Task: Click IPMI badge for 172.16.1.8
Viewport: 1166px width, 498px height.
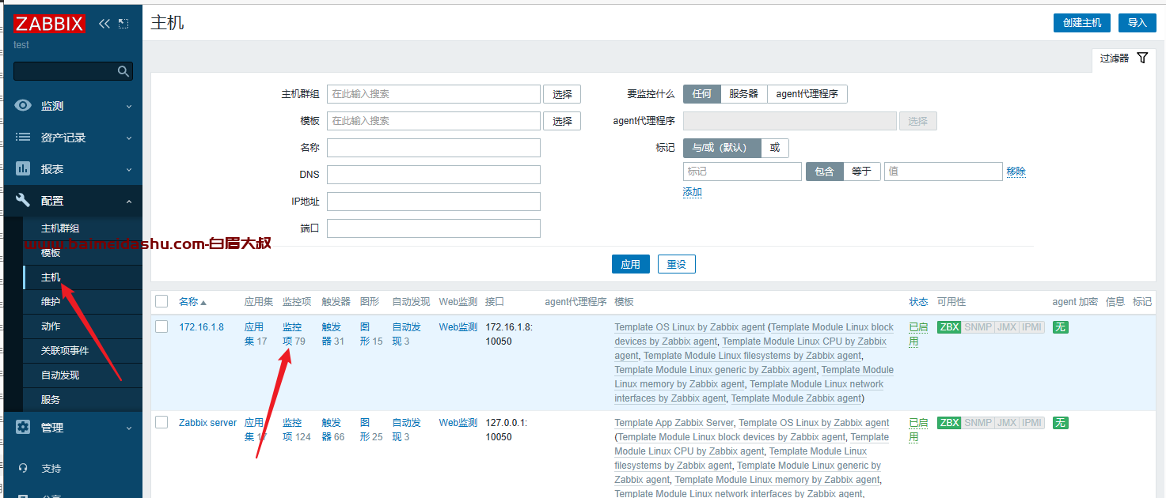Action: click(x=1031, y=327)
